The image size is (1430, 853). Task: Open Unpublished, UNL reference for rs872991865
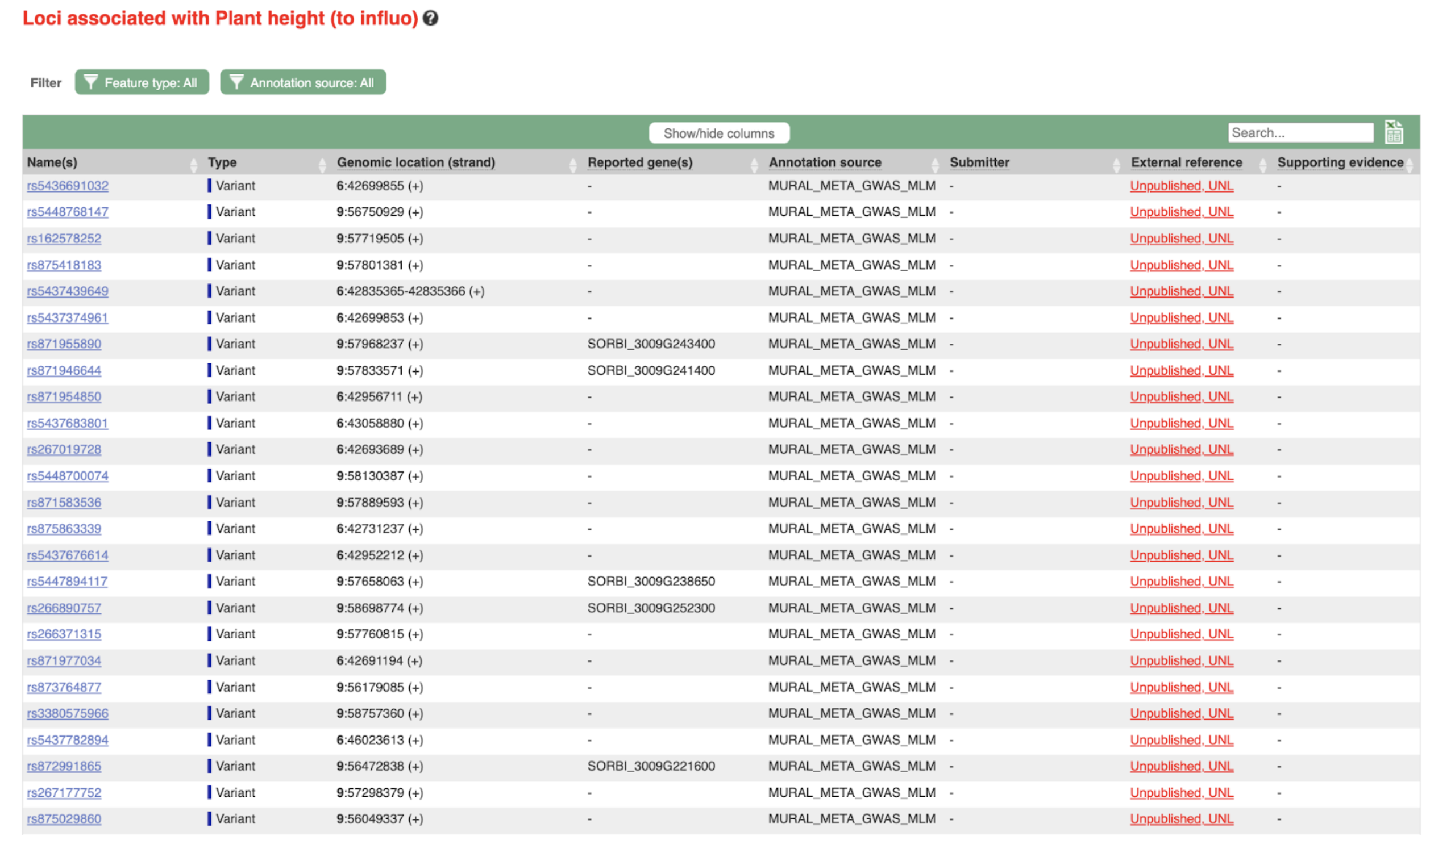click(x=1182, y=766)
